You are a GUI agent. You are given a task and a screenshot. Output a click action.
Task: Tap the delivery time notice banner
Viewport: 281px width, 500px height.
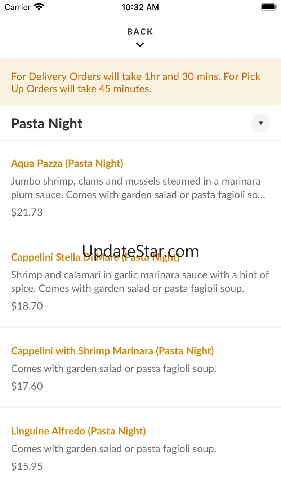pyautogui.click(x=140, y=82)
